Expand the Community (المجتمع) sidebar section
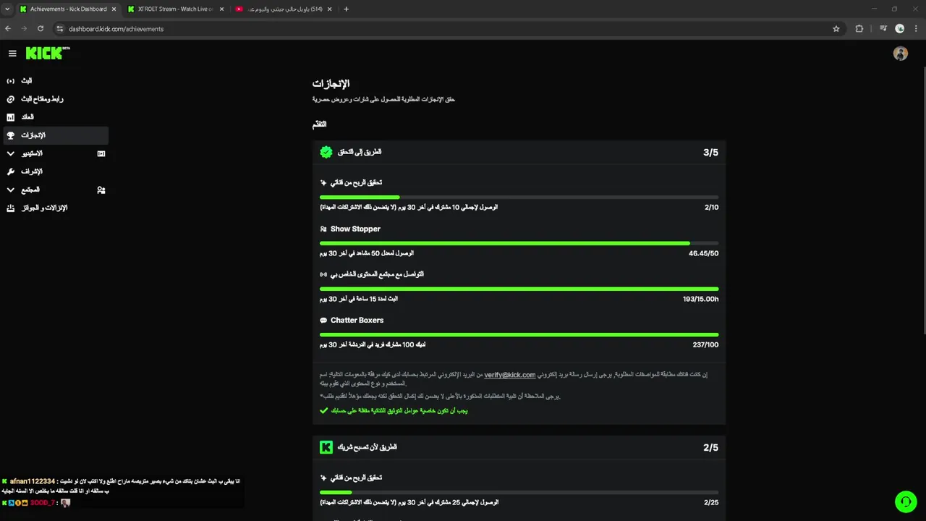 [10, 190]
